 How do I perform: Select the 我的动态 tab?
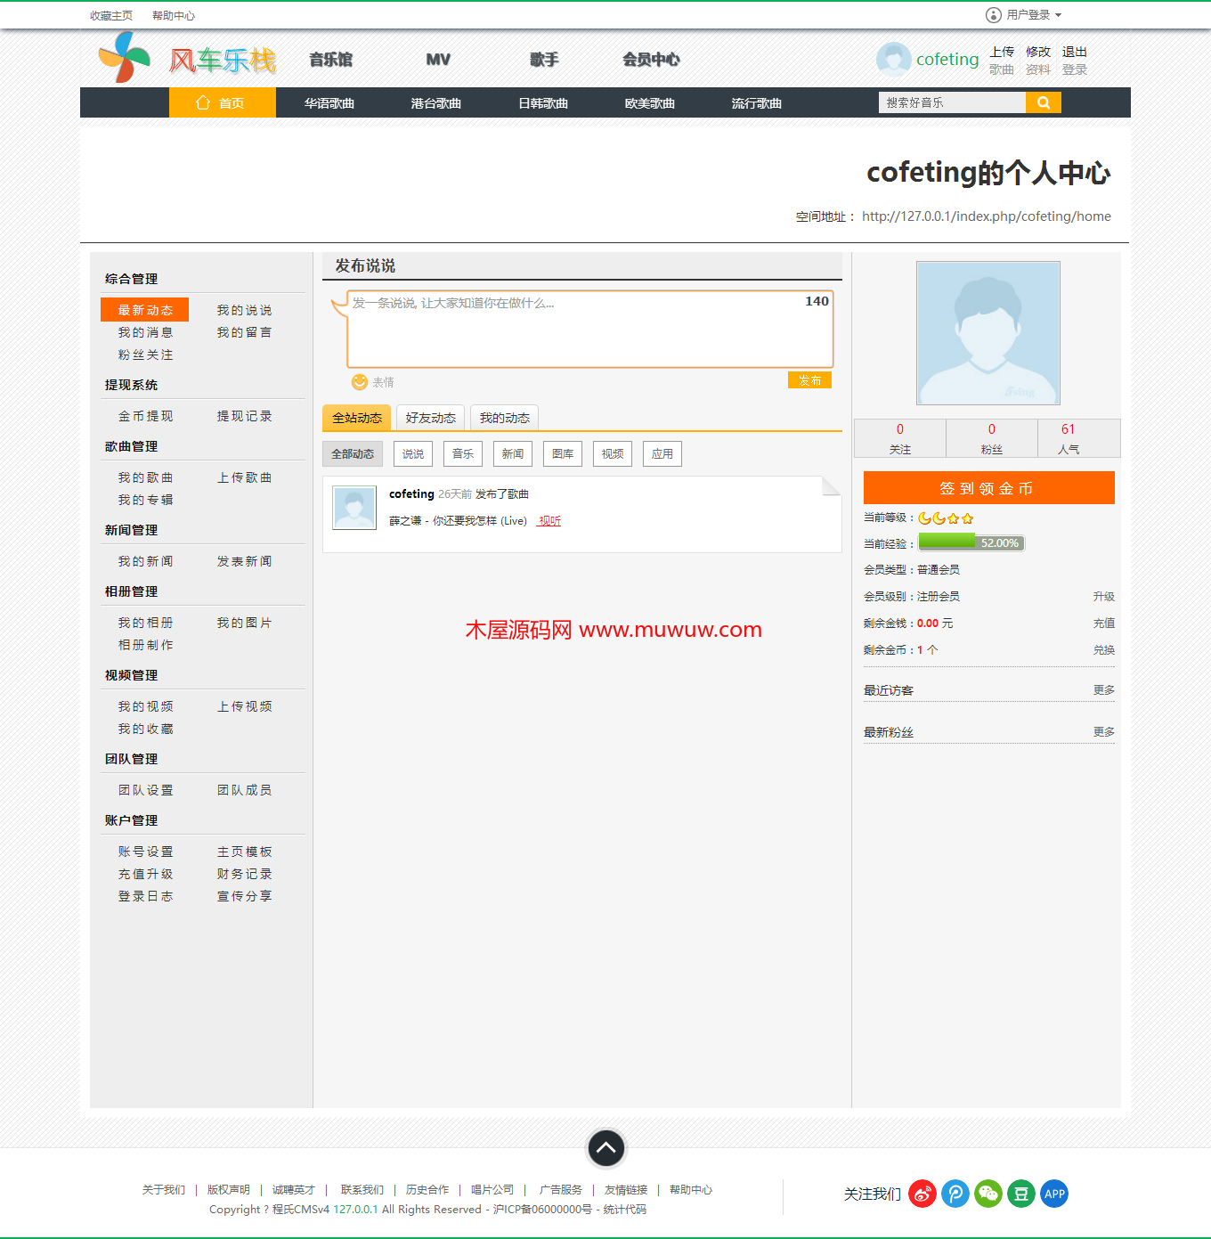coord(504,418)
